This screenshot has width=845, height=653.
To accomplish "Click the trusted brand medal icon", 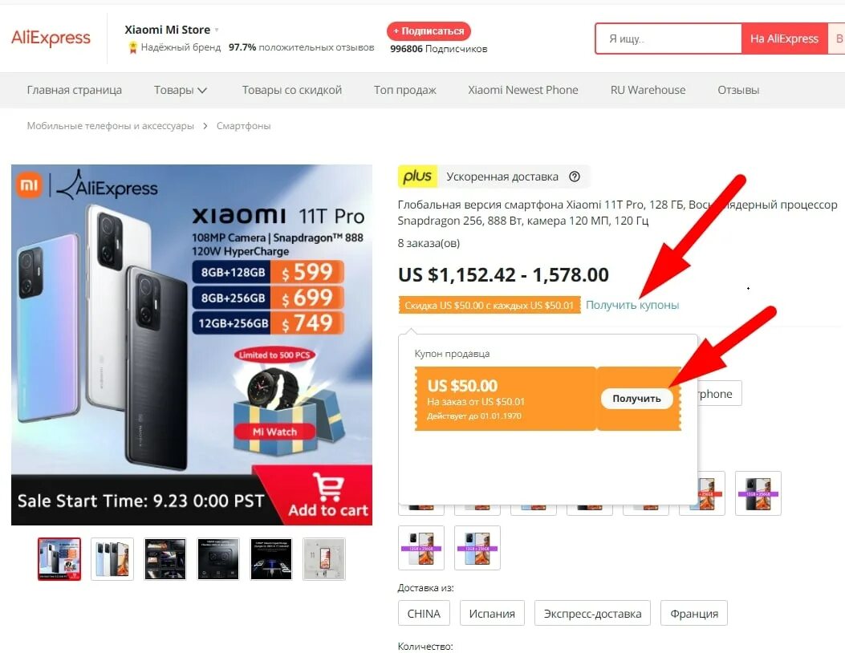I will click(132, 48).
